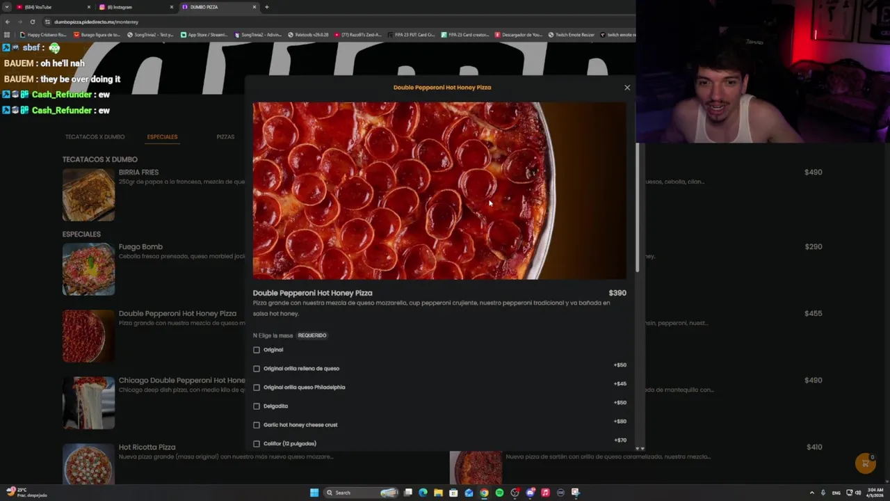Open the shopping cart icon
Viewport: 890px width, 501px height.
[x=865, y=463]
